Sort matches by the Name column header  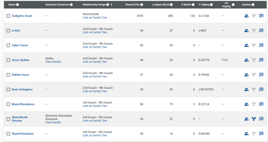12,5
